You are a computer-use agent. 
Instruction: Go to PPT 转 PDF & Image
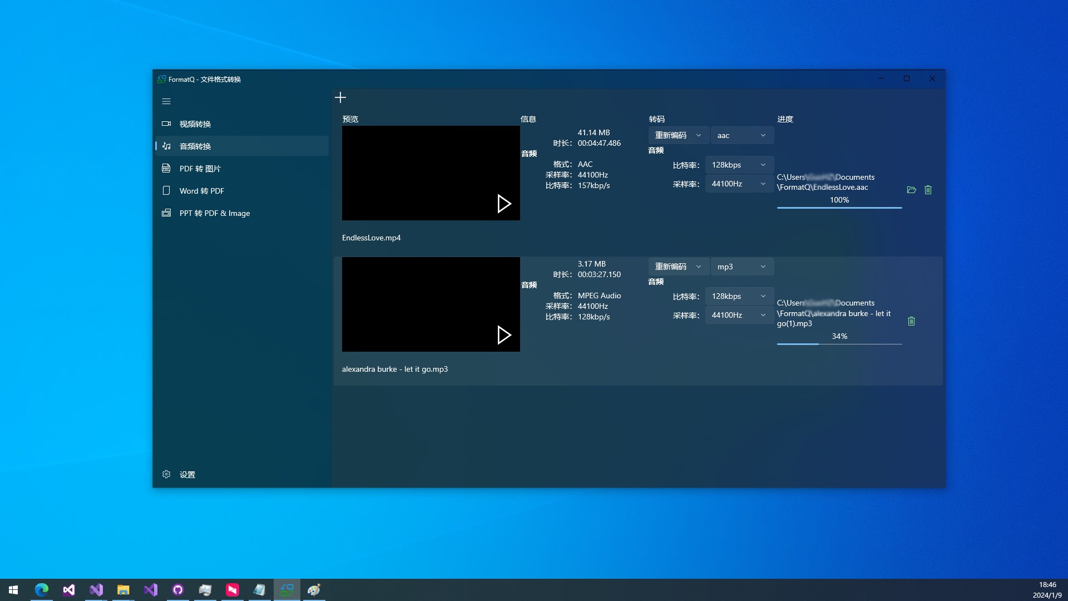coord(214,213)
